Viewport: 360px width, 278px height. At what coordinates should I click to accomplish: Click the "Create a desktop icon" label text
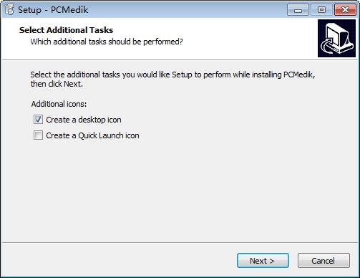[x=84, y=120]
